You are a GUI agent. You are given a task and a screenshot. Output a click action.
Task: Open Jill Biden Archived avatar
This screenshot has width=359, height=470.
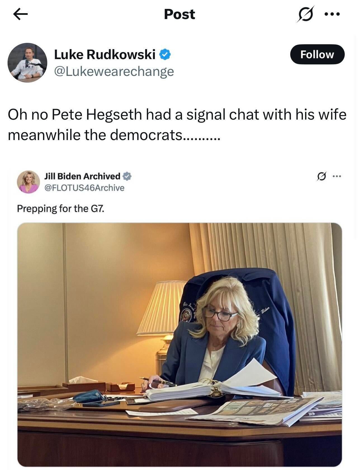pyautogui.click(x=28, y=182)
